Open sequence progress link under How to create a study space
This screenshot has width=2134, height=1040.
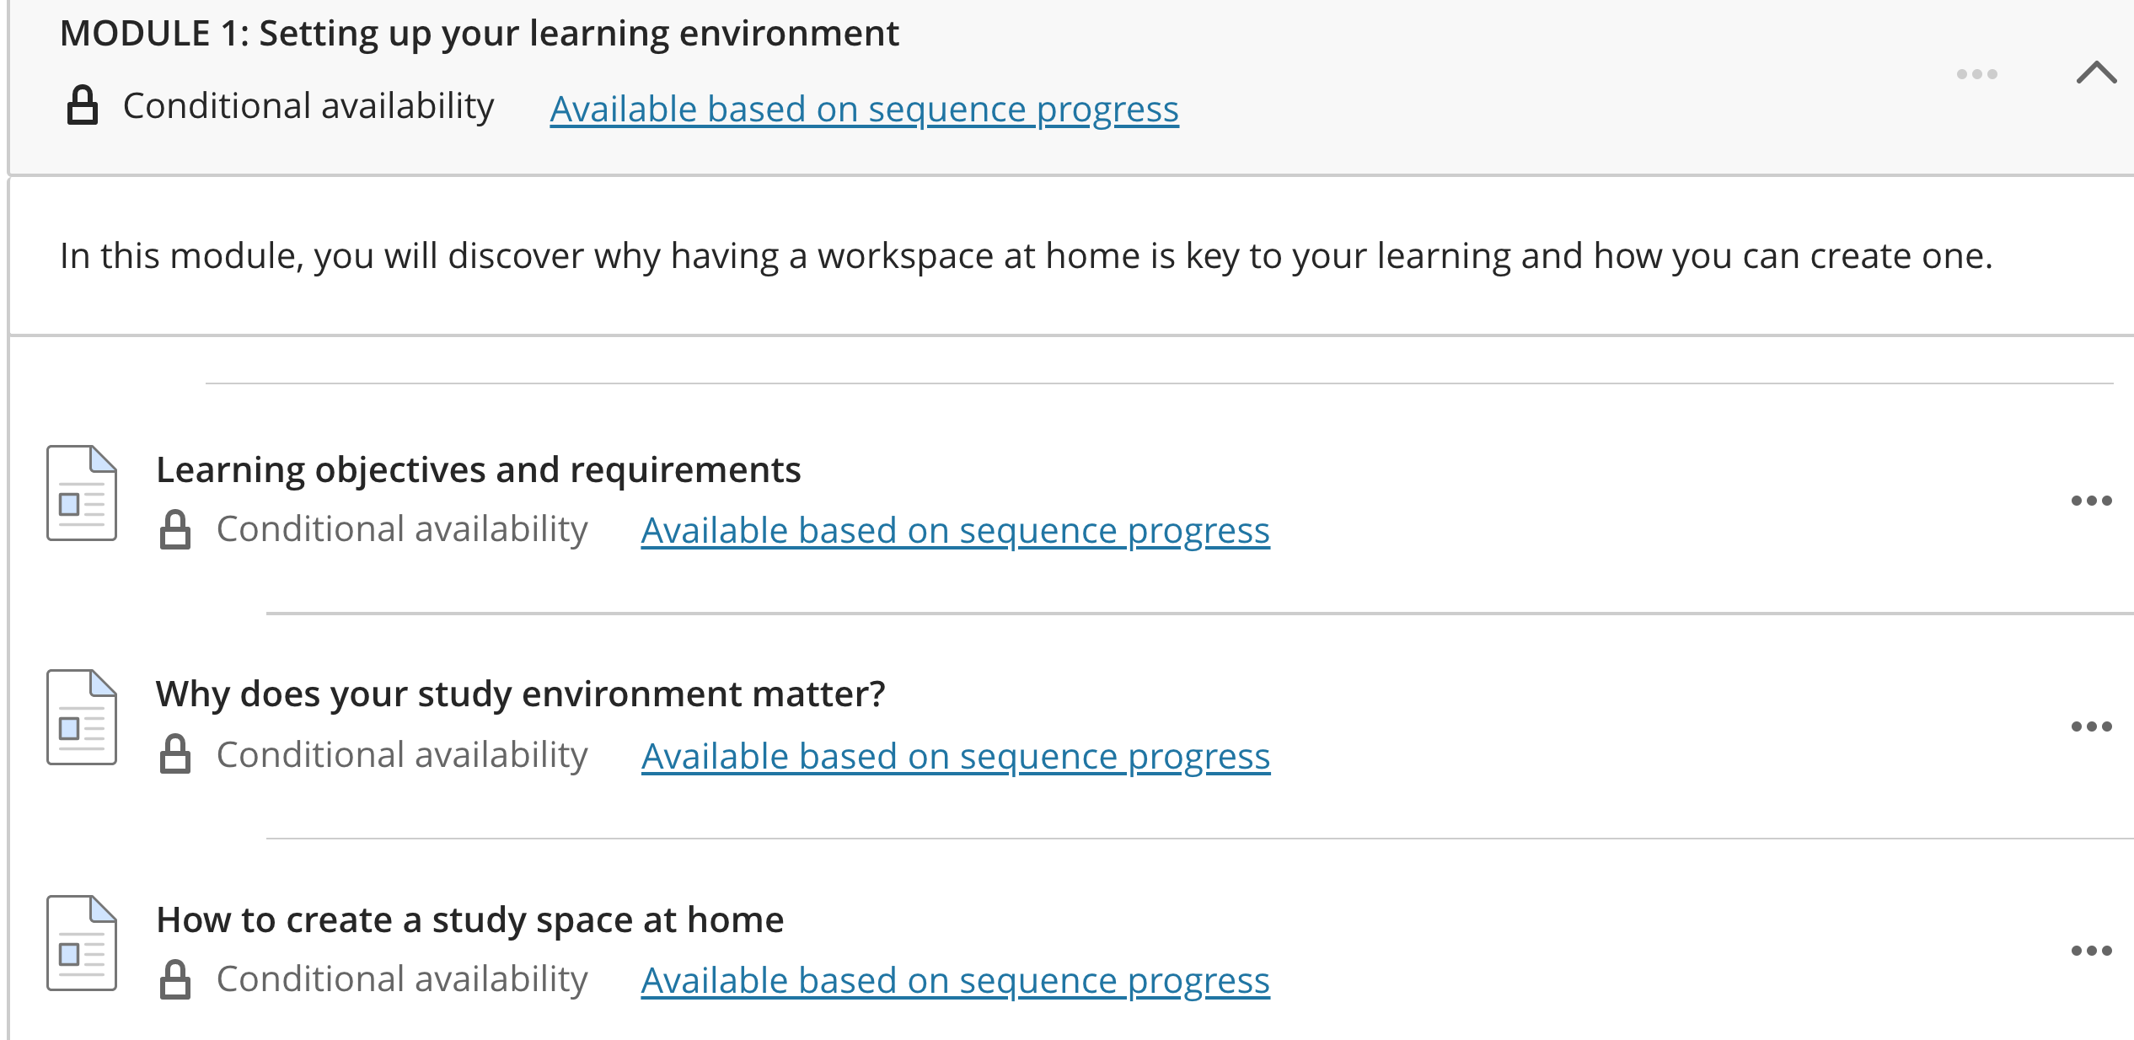(955, 981)
